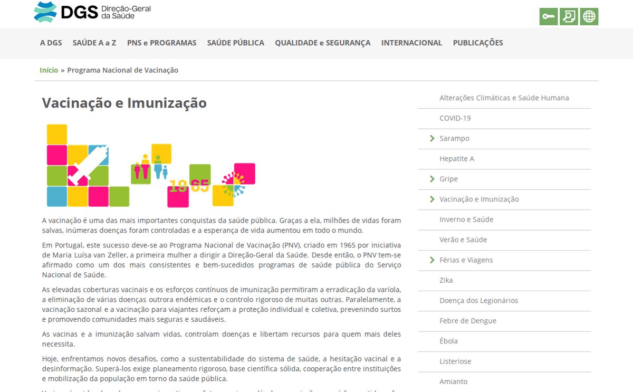Select Vacinação e Imunização in the sidebar
The width and height of the screenshot is (633, 392).
point(479,199)
